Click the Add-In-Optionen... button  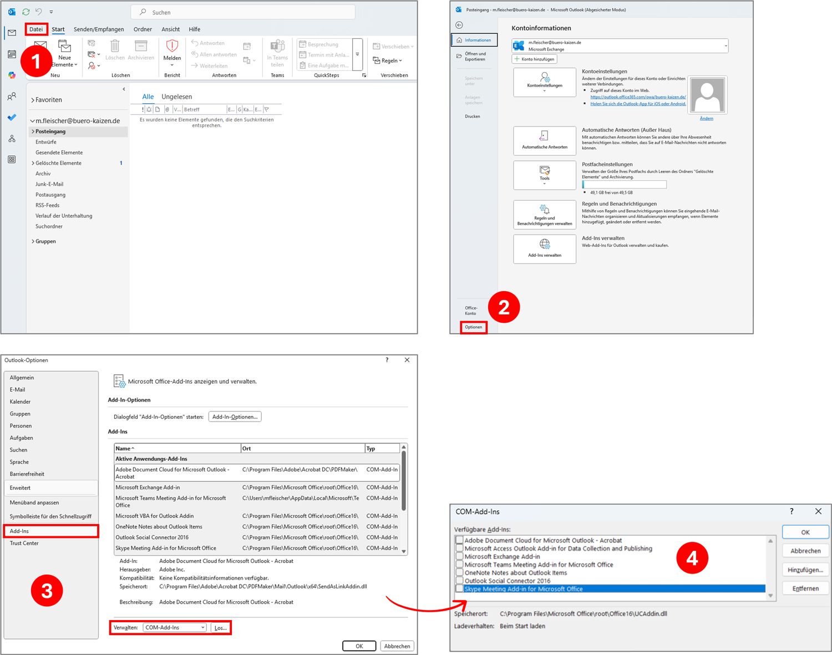click(x=235, y=417)
